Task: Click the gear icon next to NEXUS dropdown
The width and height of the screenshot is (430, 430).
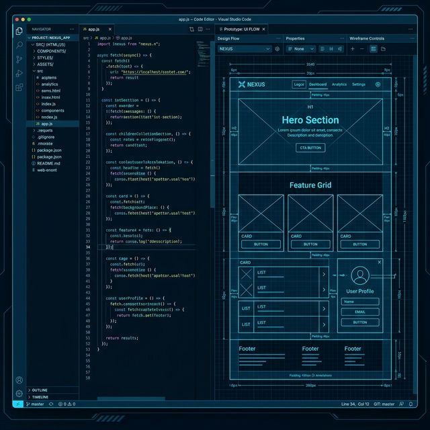Action: 277,49
